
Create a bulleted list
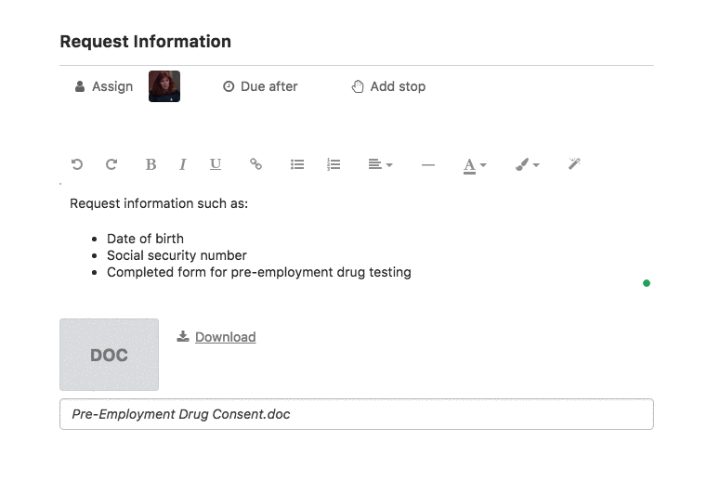[x=297, y=164]
